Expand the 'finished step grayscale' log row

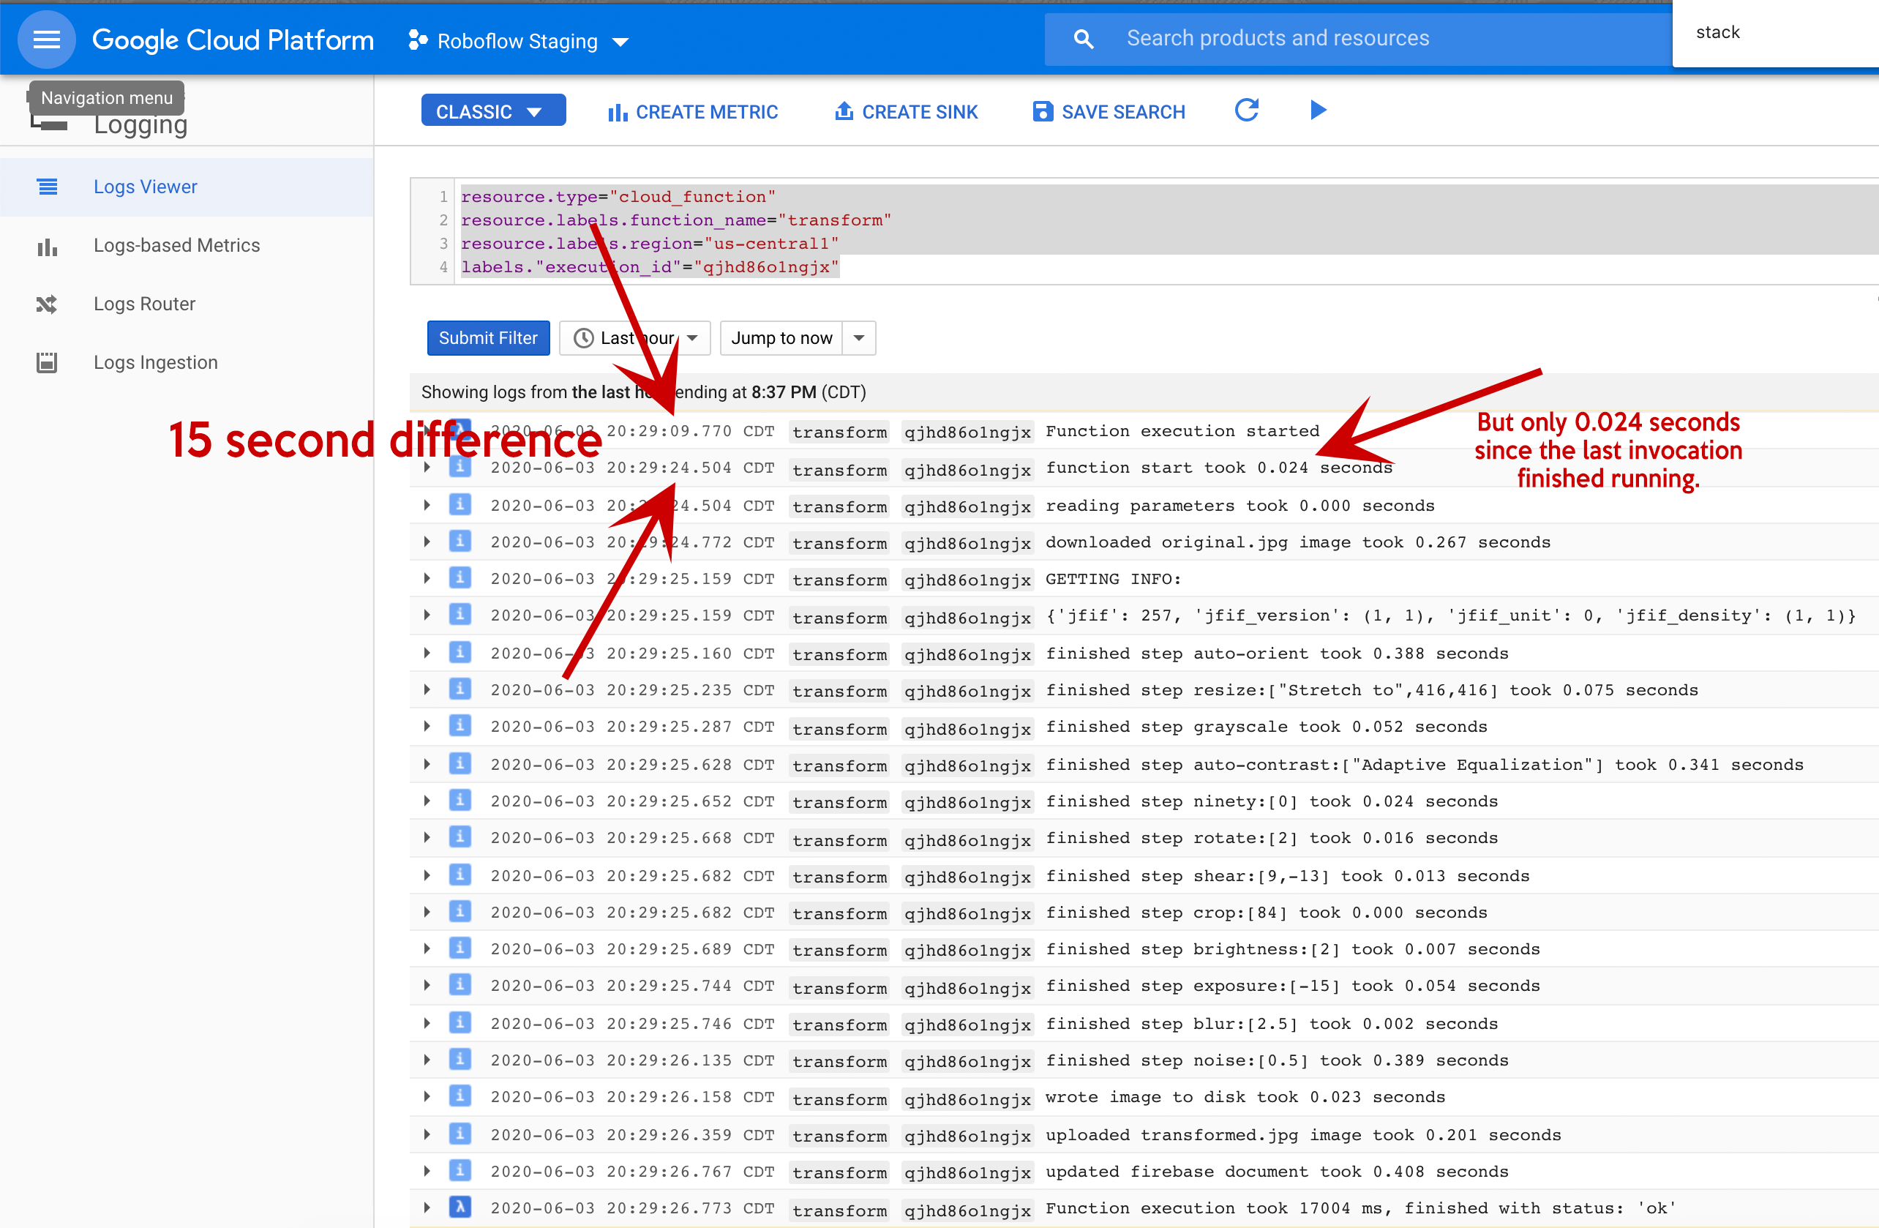point(427,727)
